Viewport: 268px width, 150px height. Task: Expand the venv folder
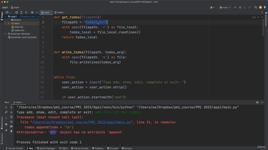(8, 23)
